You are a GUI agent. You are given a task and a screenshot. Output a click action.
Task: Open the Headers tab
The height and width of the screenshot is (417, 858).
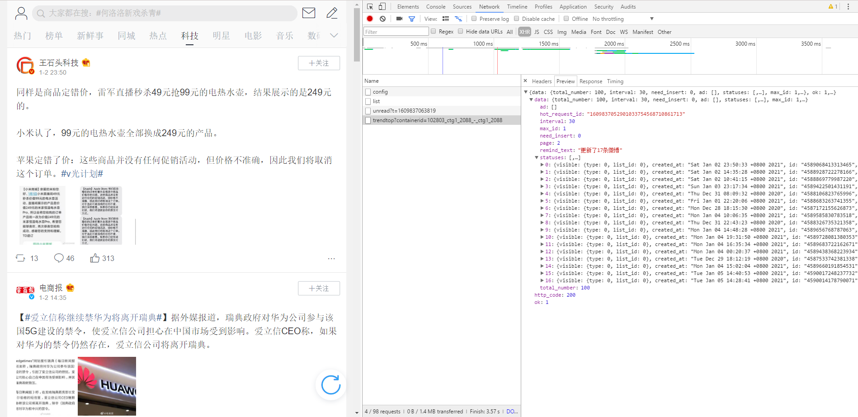[542, 81]
